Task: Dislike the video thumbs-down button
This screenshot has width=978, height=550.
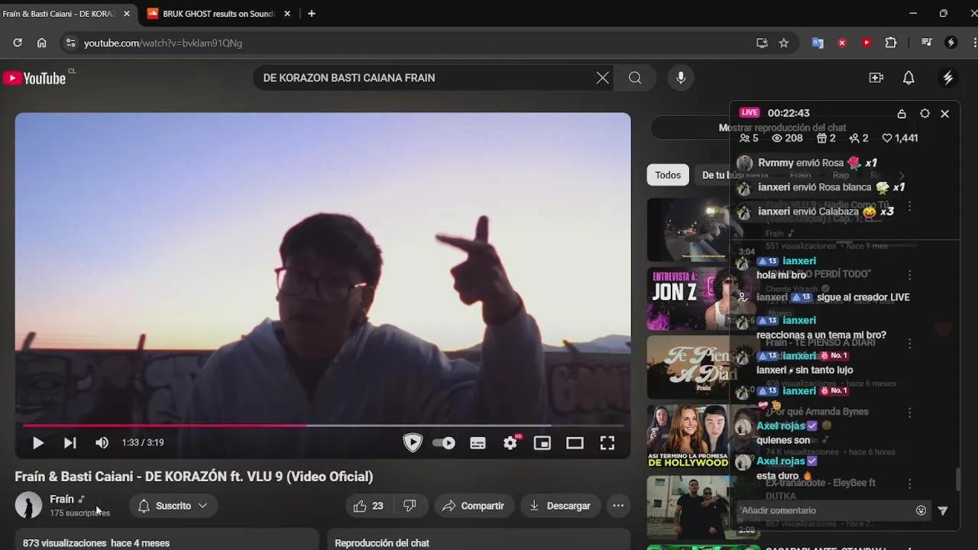Action: (x=410, y=506)
